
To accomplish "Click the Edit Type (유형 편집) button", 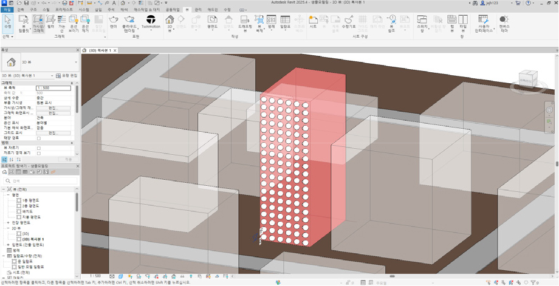I will click(67, 75).
